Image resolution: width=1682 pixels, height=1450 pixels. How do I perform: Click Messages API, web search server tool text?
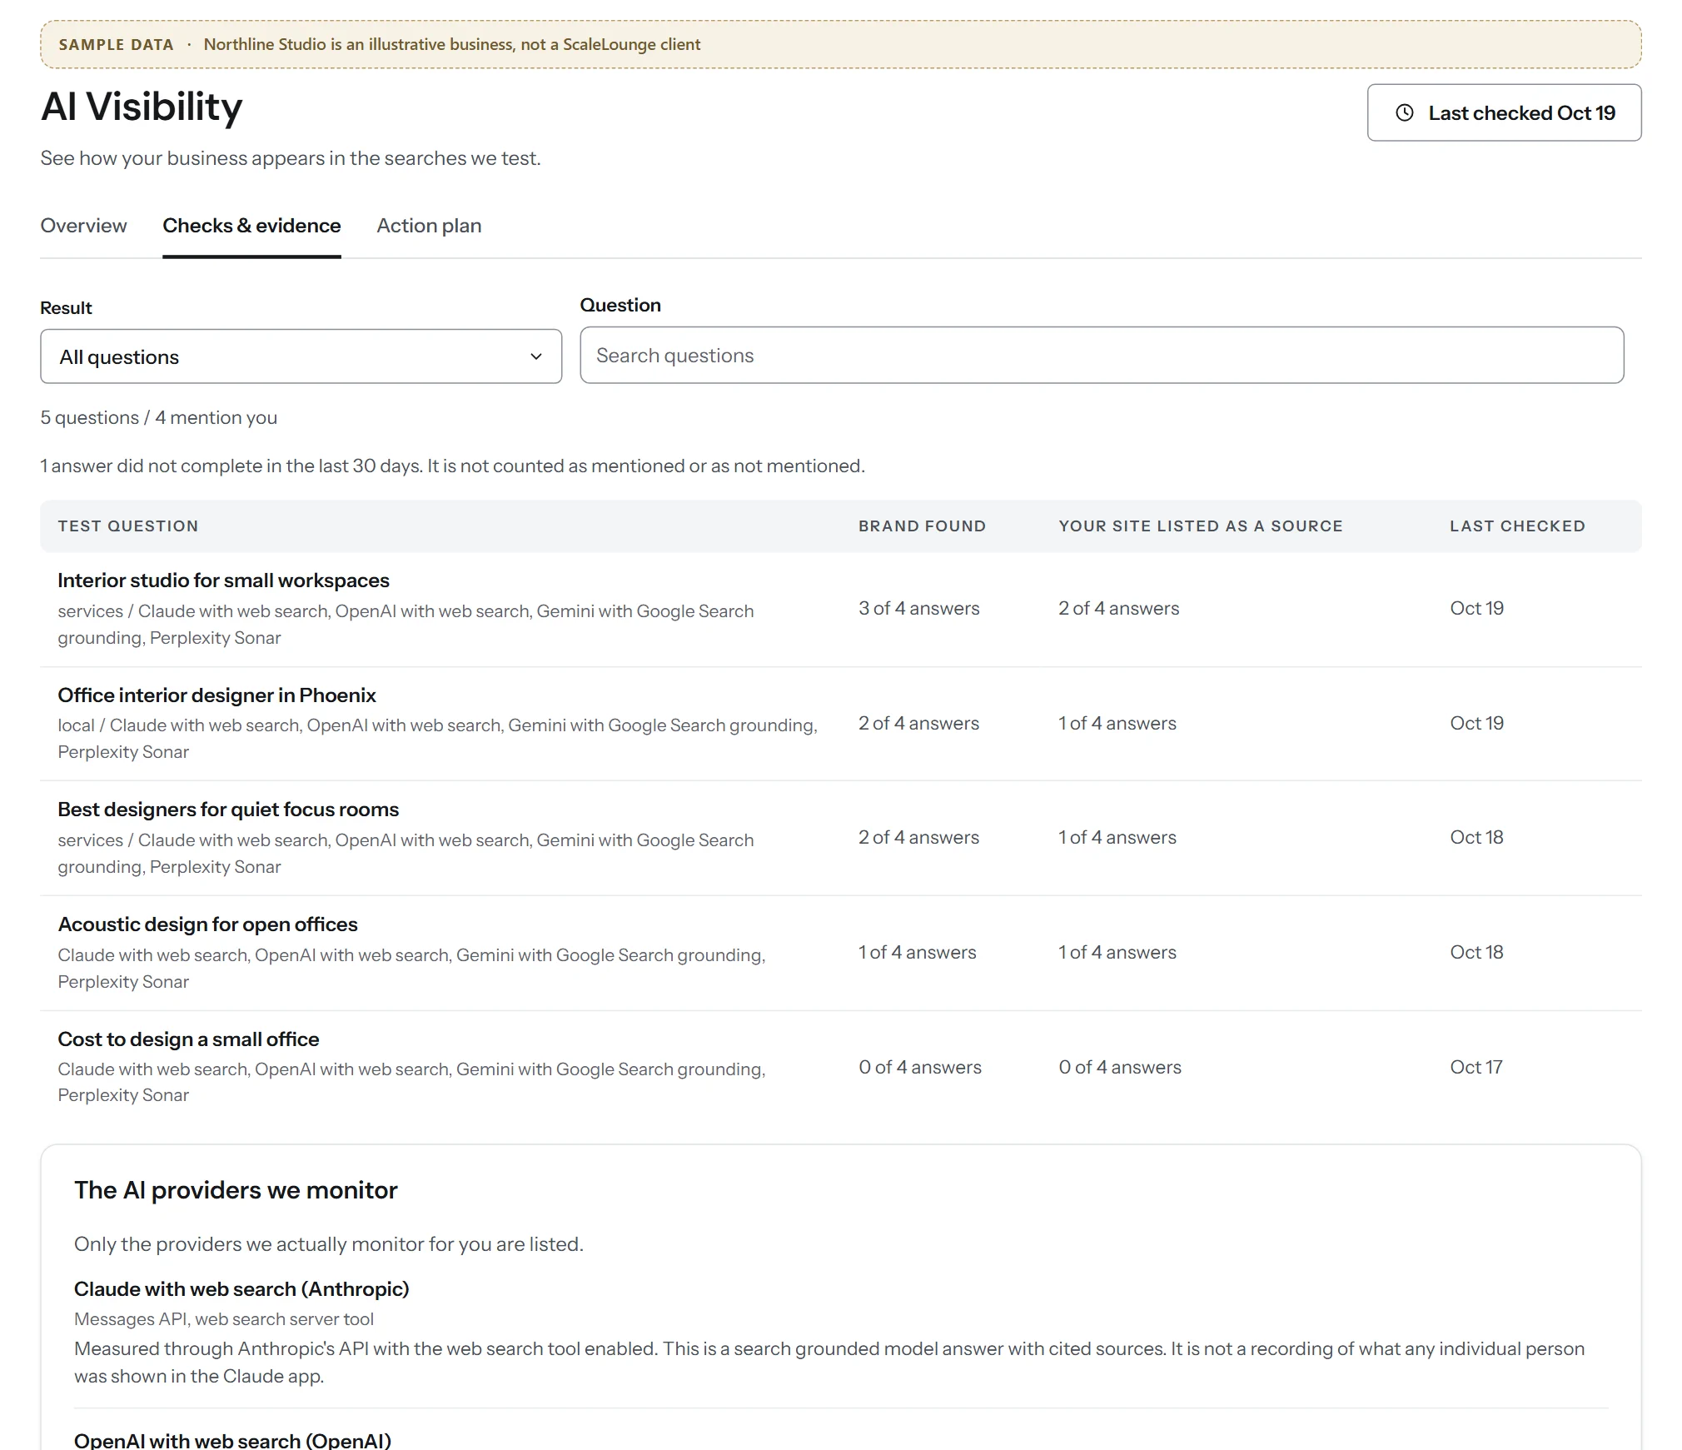point(224,1319)
